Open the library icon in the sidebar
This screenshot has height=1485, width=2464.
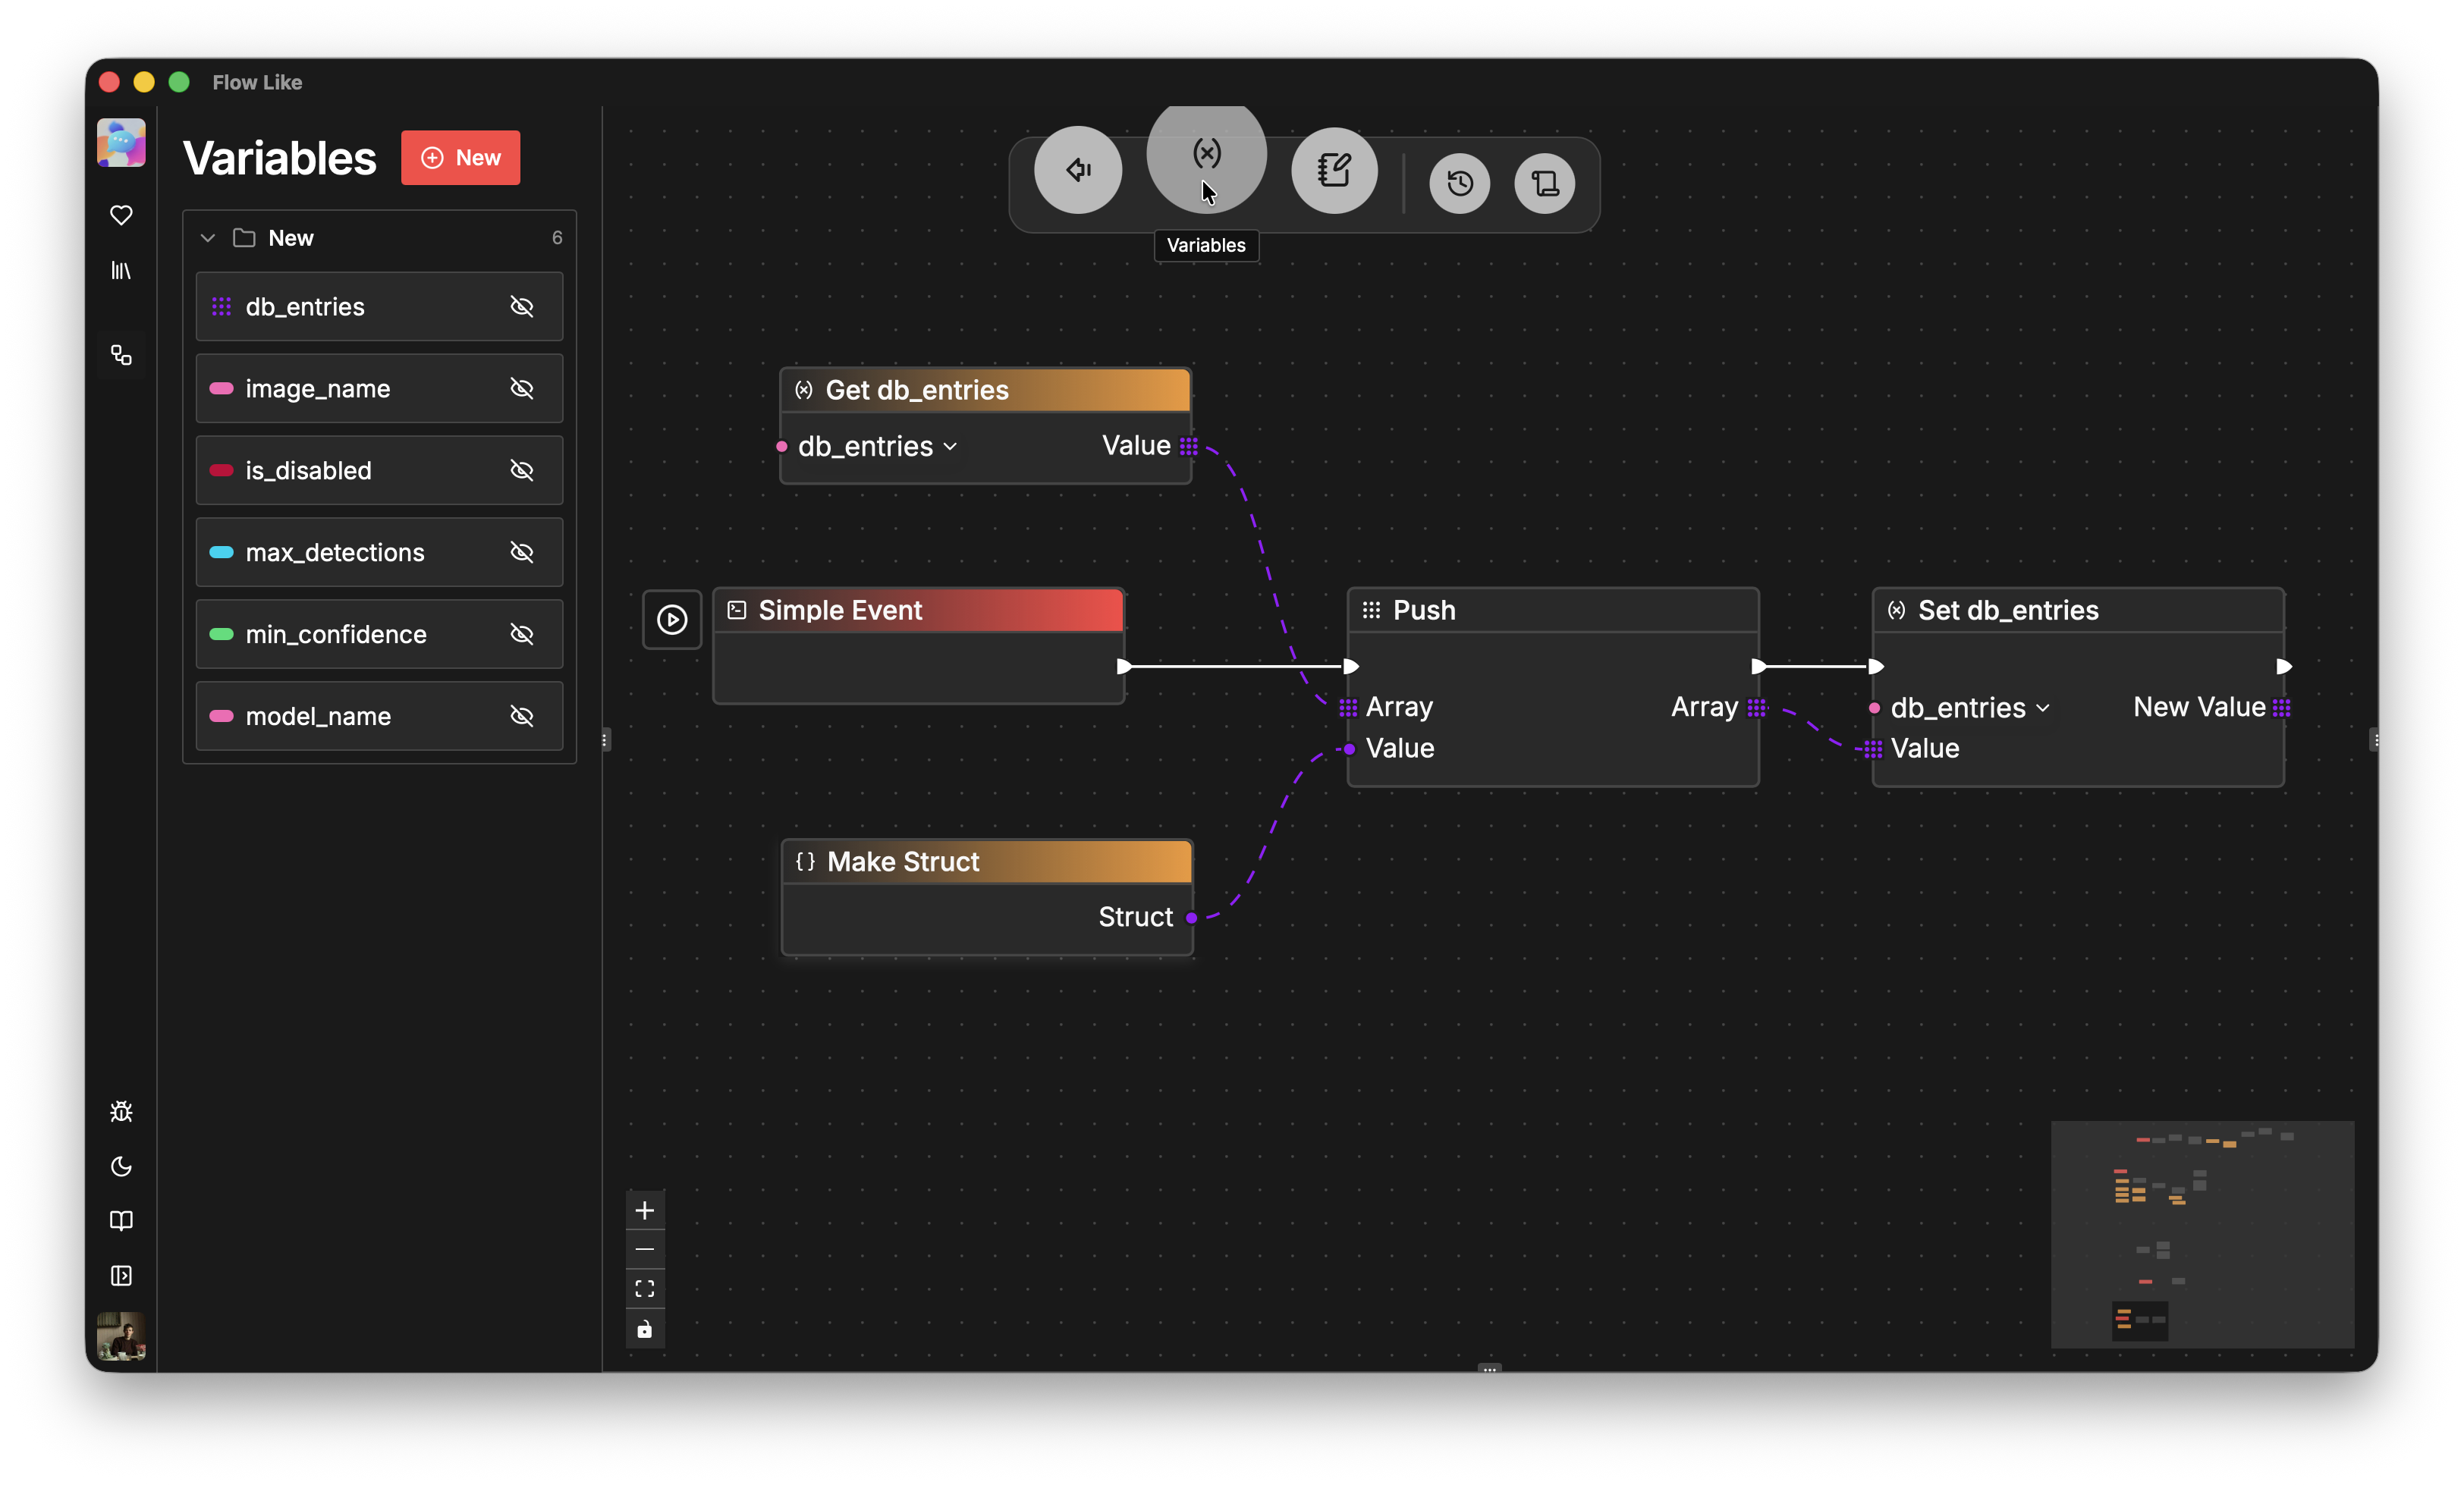[121, 270]
